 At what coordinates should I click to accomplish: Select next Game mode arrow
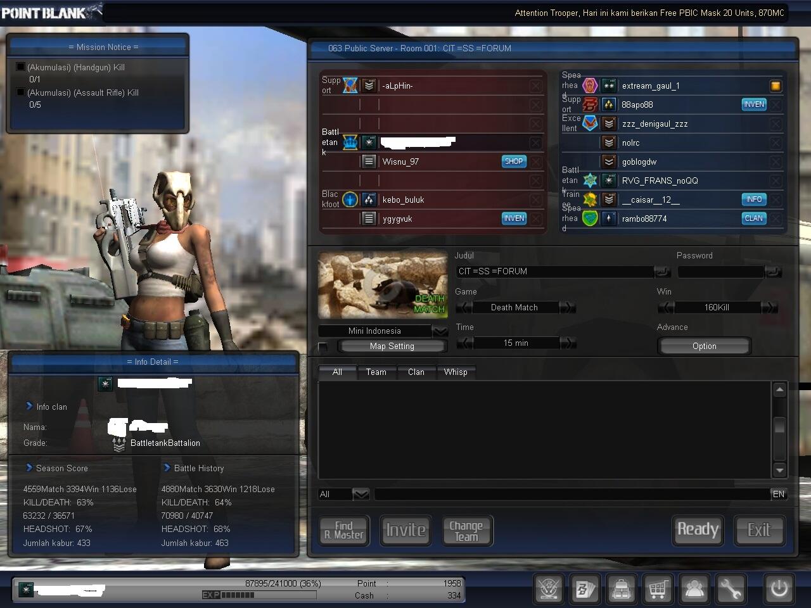(x=567, y=307)
